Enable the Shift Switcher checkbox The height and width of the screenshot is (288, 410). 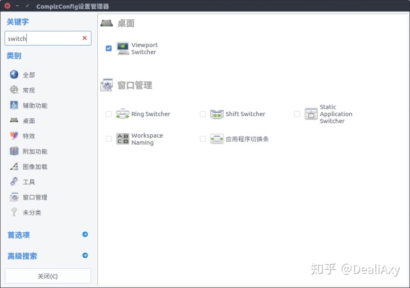(x=203, y=114)
